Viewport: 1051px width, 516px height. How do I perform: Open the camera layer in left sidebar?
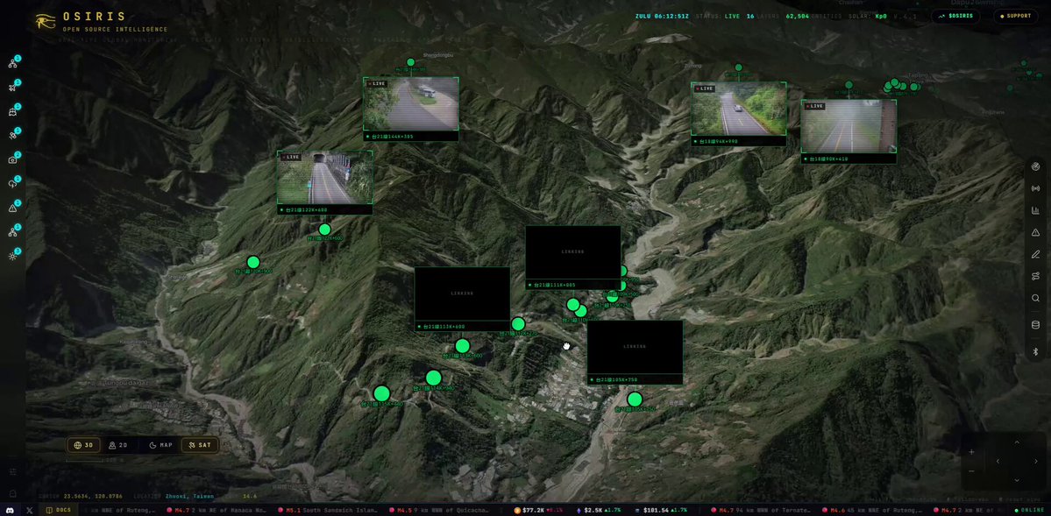pyautogui.click(x=13, y=160)
